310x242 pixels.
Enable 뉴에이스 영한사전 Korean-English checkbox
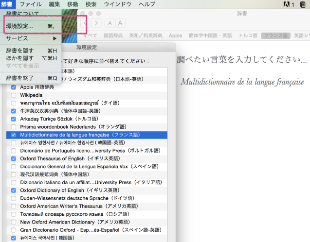14,143
